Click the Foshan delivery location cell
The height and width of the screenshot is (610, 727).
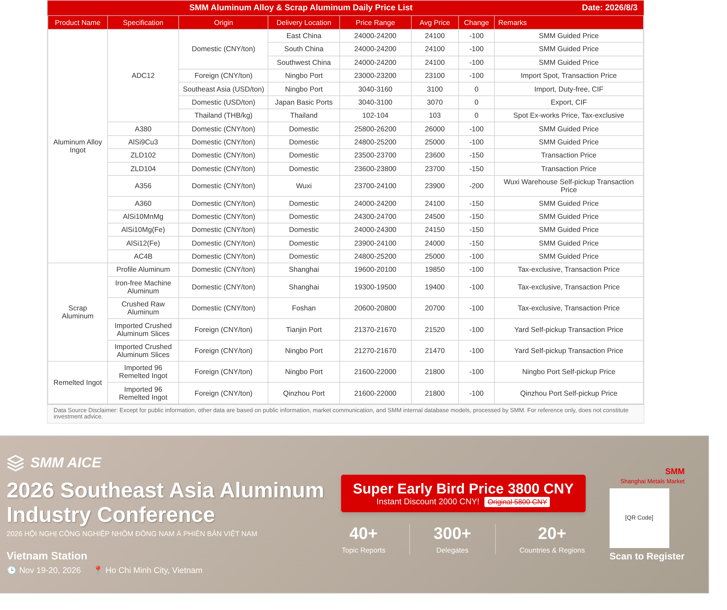[x=303, y=308]
